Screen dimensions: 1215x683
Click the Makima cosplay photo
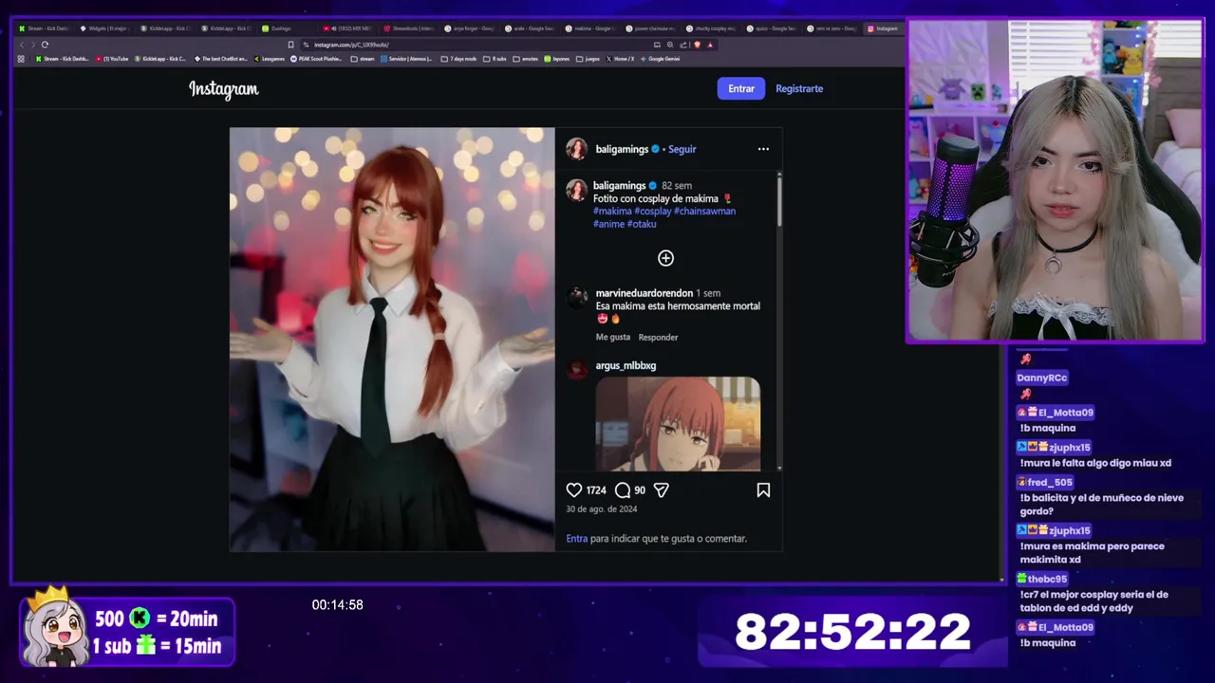point(392,340)
